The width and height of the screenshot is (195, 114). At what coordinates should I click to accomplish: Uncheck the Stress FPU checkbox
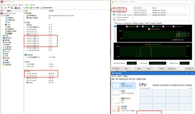117,10
